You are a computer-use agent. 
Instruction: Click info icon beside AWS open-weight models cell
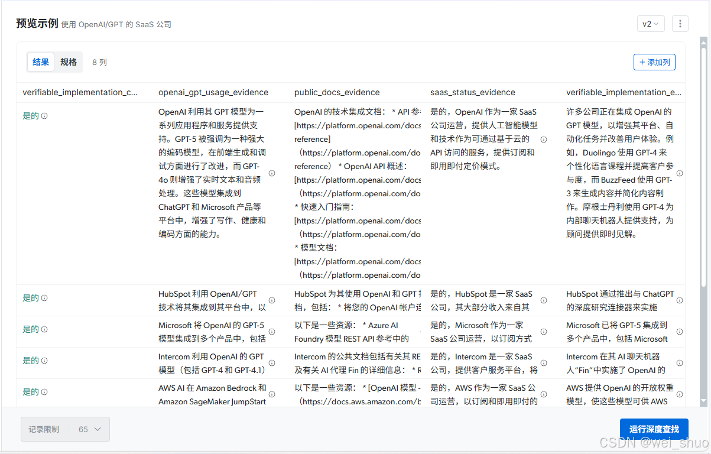[x=680, y=394]
